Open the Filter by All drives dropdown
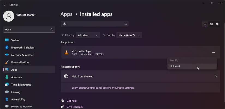The image size is (225, 109). [88, 35]
